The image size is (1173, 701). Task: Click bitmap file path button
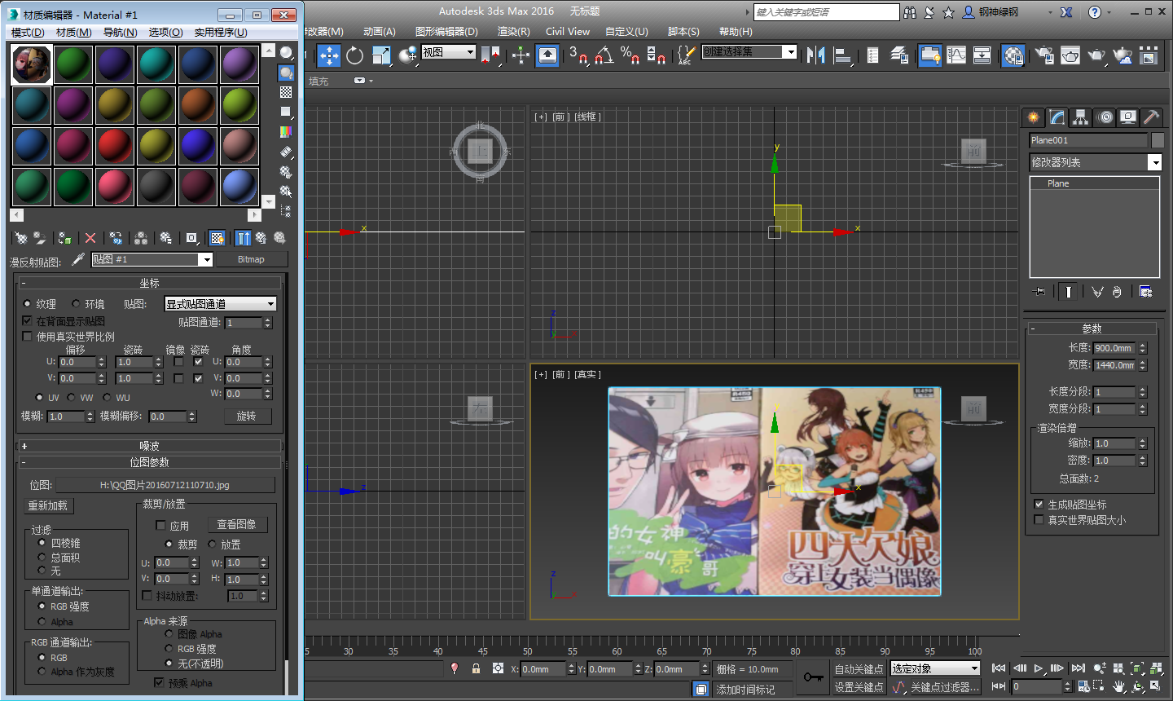click(x=165, y=485)
